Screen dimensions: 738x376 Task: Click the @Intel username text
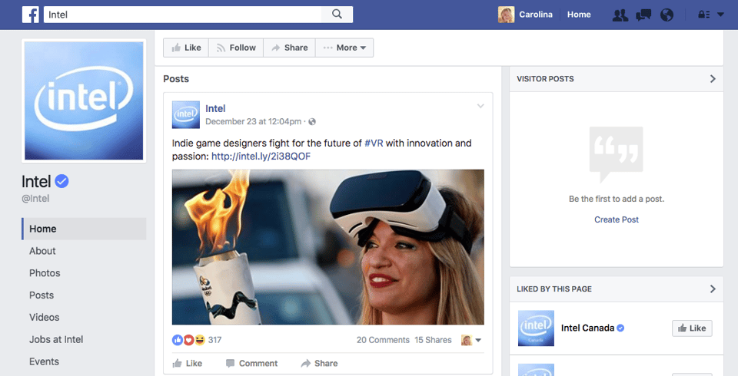[x=35, y=198]
